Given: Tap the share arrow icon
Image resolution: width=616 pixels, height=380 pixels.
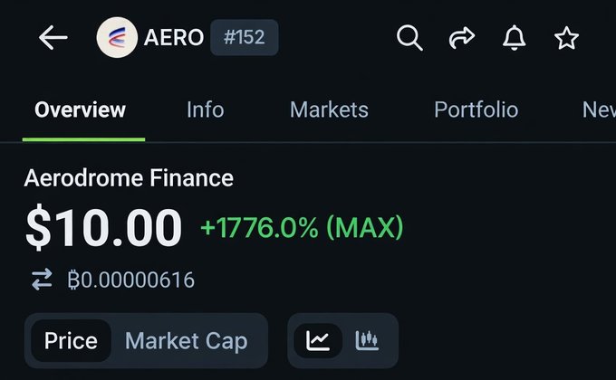Looking at the screenshot, I should 462,38.
